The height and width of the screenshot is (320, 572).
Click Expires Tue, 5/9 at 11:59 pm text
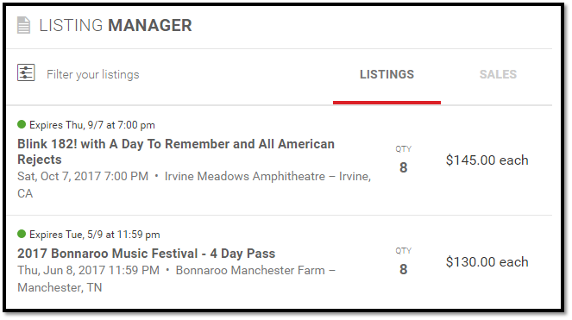(95, 235)
